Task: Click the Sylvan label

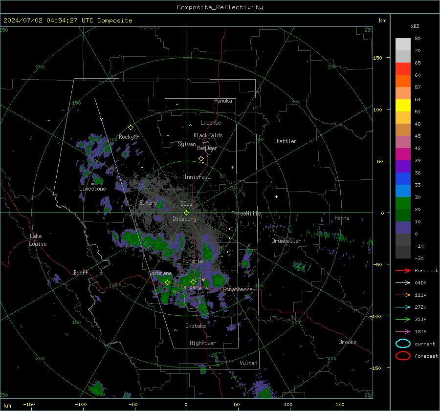Action: point(187,144)
